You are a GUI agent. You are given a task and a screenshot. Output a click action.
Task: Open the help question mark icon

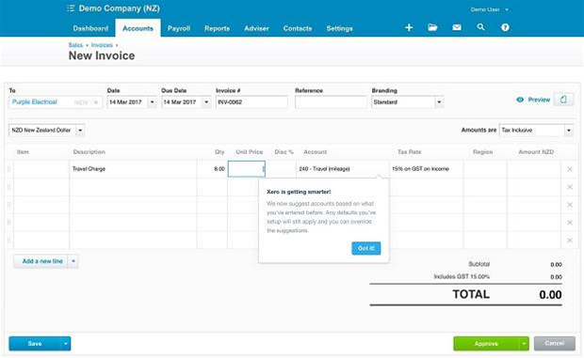505,27
